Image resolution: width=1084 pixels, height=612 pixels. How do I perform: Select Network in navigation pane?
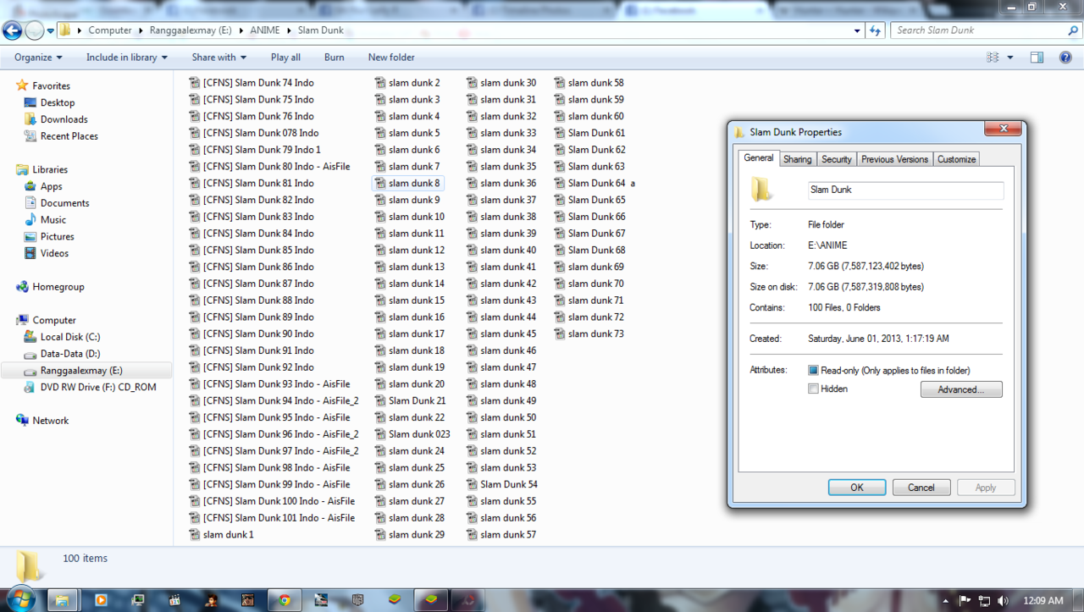pyautogui.click(x=50, y=421)
